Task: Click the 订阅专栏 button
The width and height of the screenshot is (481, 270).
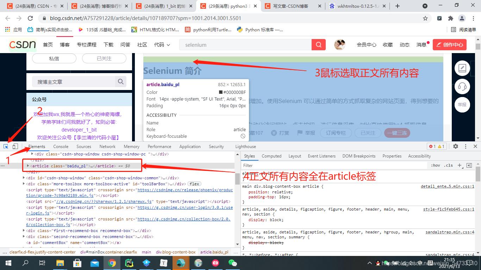Action: click(336, 133)
